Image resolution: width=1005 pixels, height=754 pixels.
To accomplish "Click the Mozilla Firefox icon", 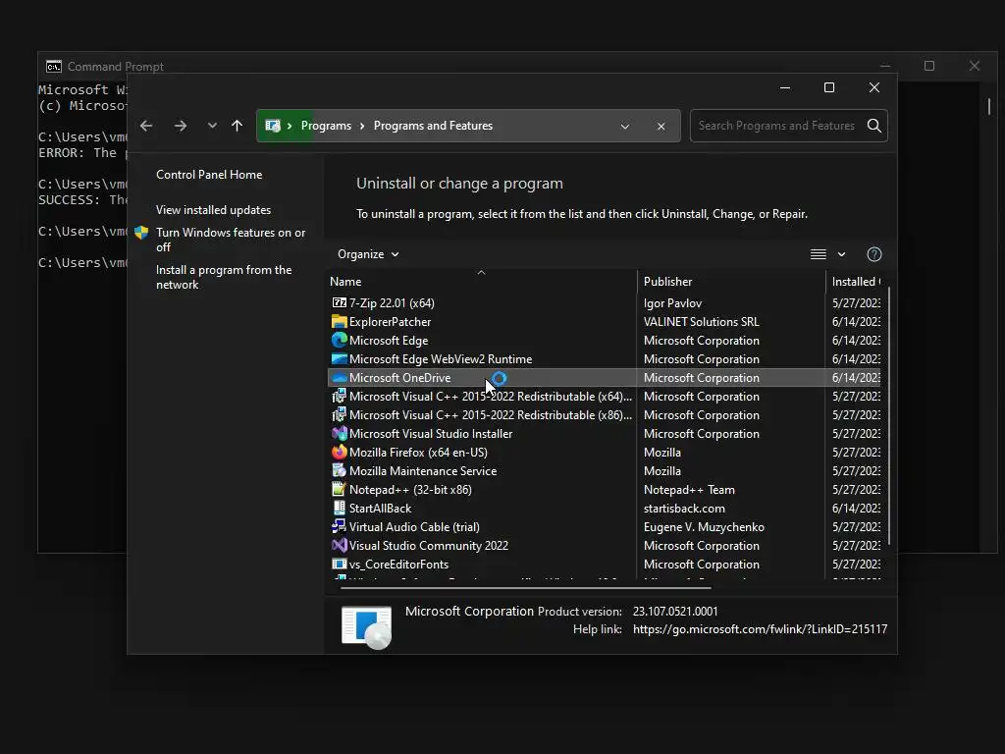I will [339, 452].
